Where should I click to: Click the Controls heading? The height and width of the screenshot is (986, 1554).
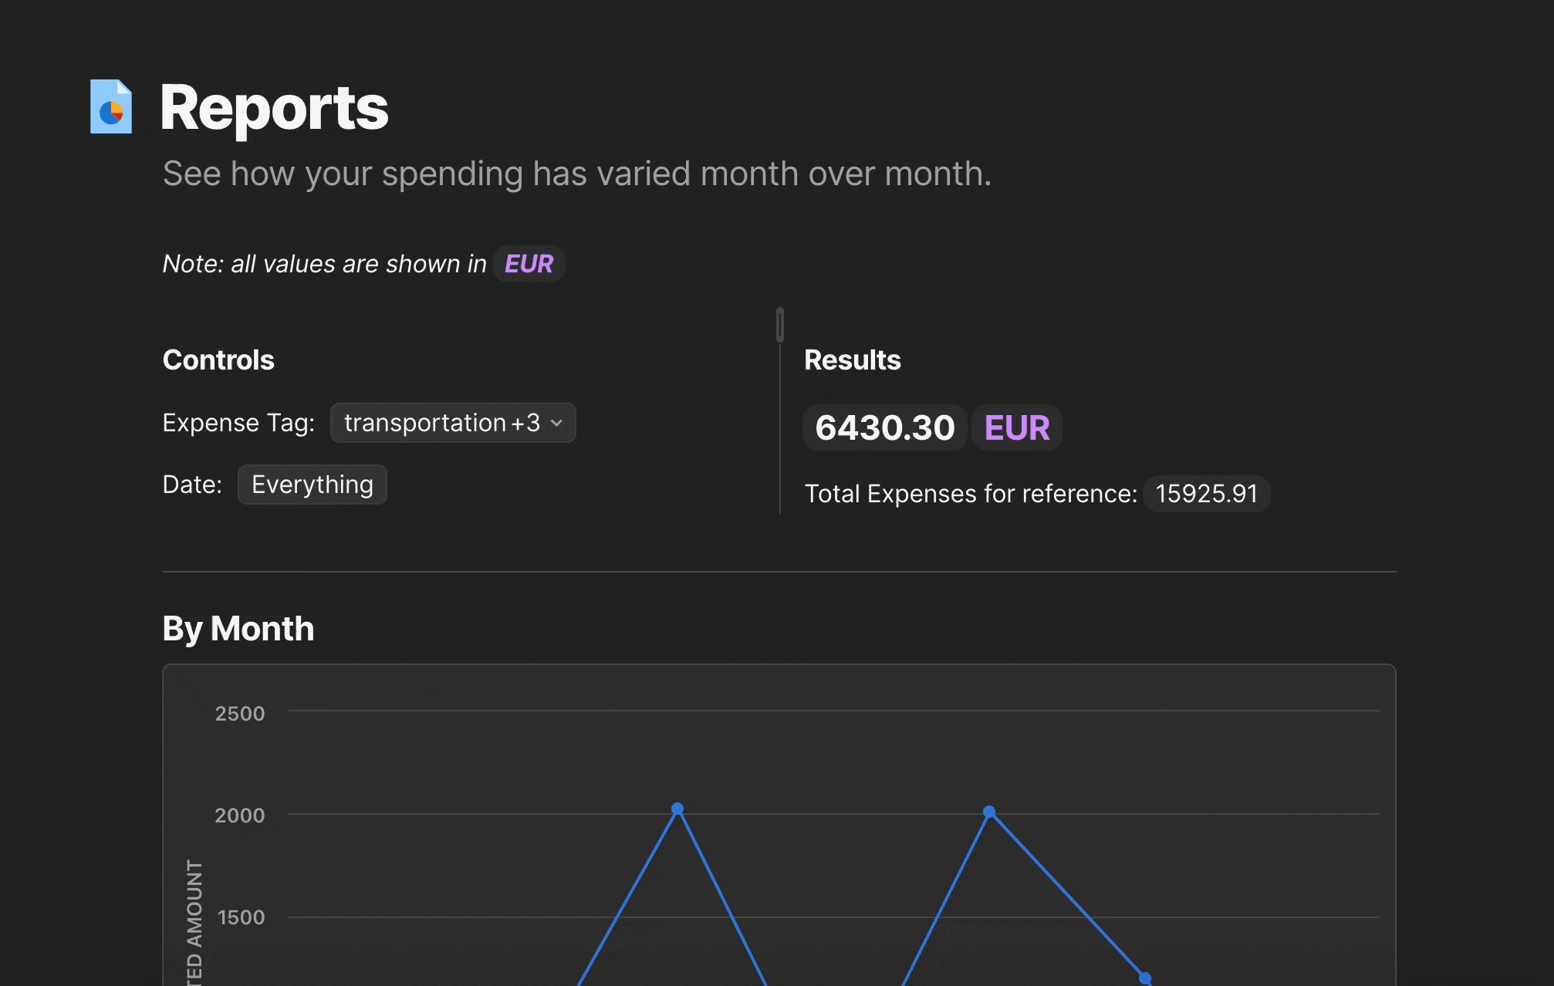point(218,360)
